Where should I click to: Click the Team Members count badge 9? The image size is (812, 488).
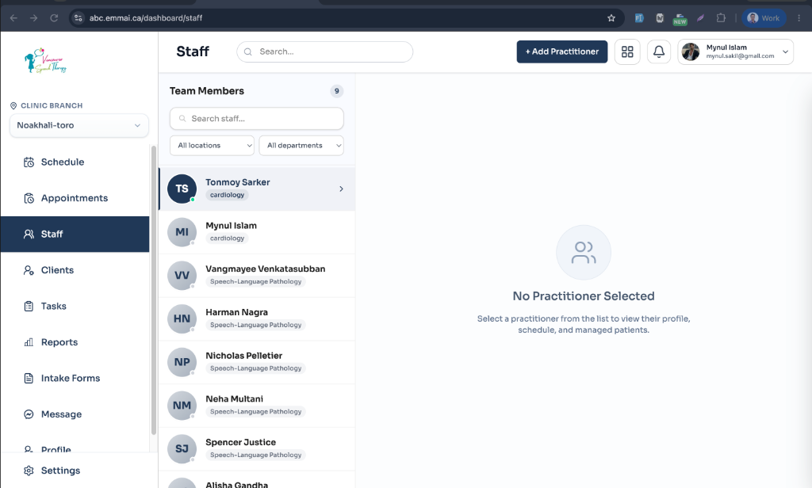pos(336,91)
